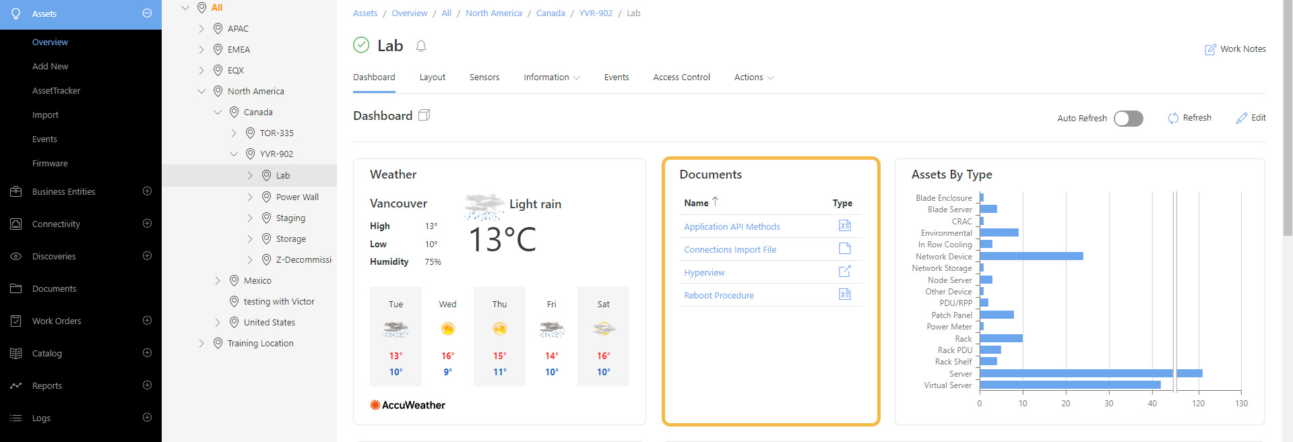Click the Lab notification bell icon
Screen dimensions: 1293x442
pyautogui.click(x=421, y=46)
